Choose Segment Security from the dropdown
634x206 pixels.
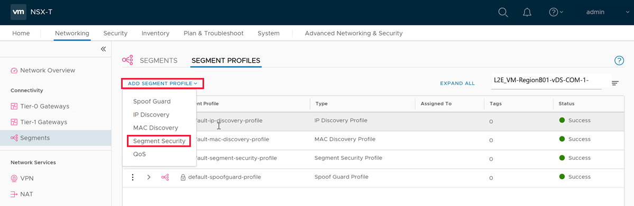coord(159,141)
